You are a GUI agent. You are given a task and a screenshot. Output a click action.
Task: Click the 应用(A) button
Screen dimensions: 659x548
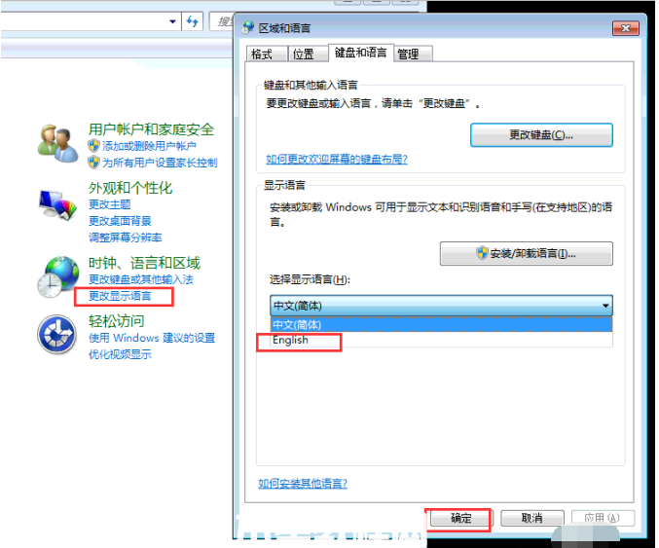[x=603, y=518]
